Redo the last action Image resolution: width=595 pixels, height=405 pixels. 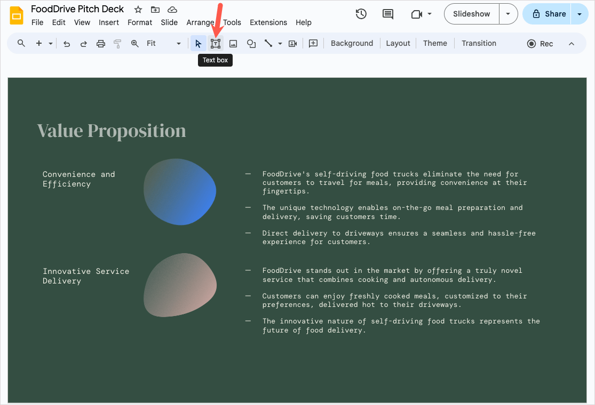(83, 44)
